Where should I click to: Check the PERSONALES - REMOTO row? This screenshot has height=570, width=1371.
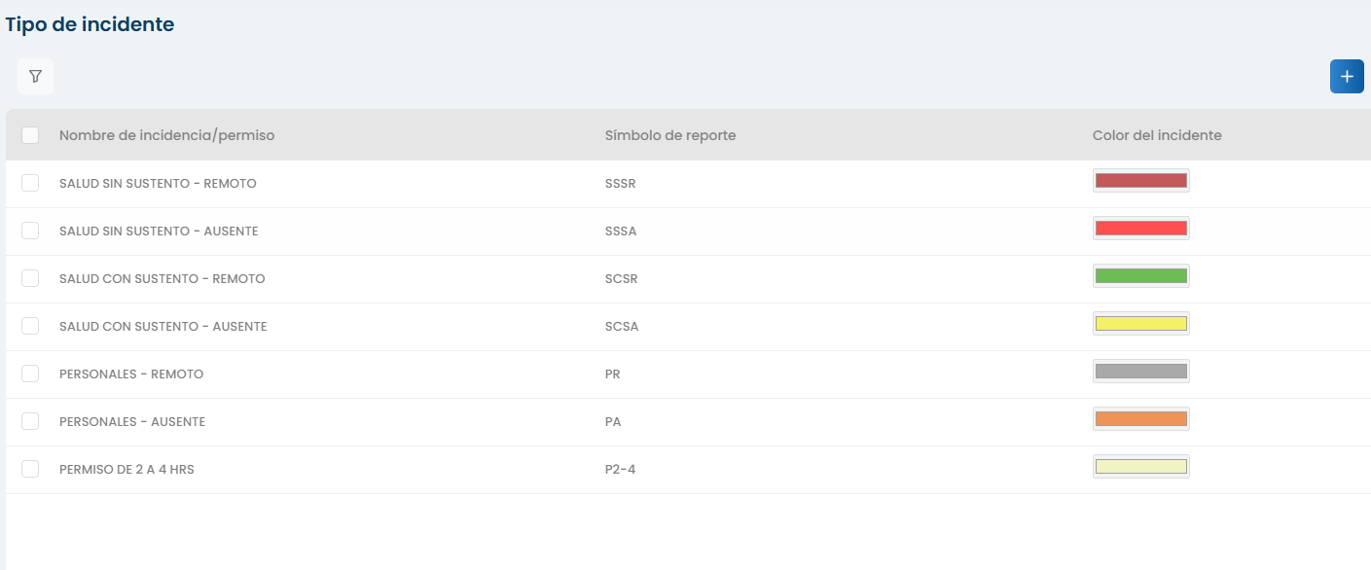point(30,374)
